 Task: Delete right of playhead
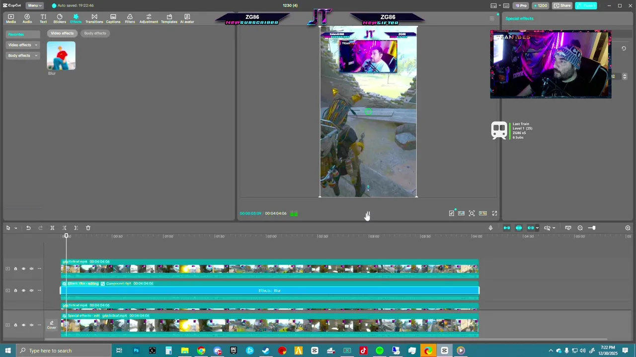click(76, 228)
